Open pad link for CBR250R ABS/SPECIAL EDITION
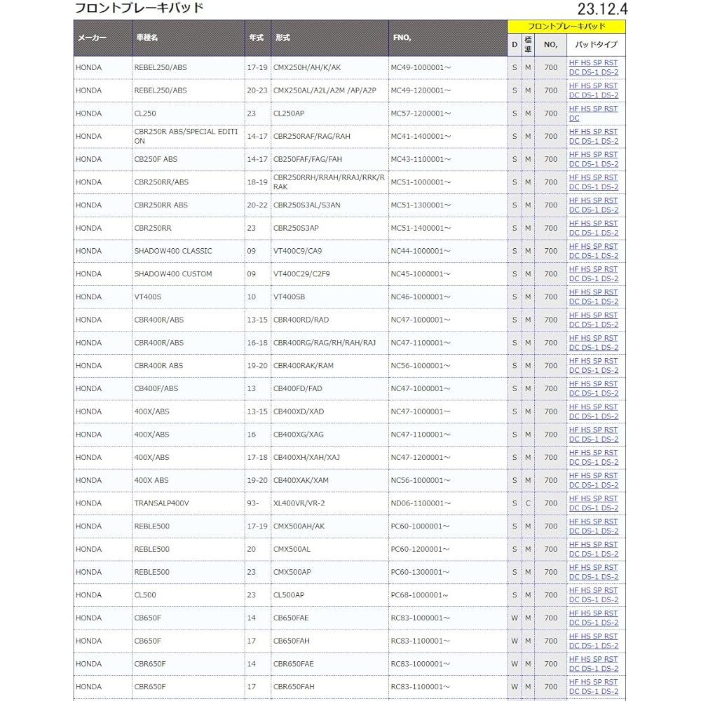Image resolution: width=701 pixels, height=701 pixels. (593, 137)
